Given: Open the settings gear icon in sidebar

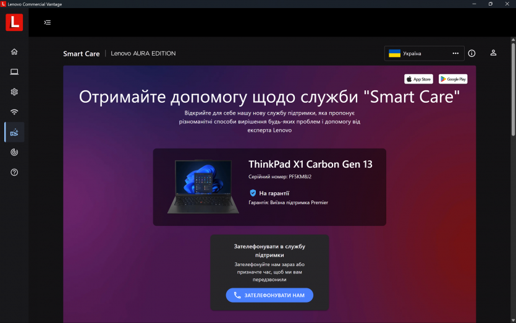Looking at the screenshot, I should (x=14, y=92).
